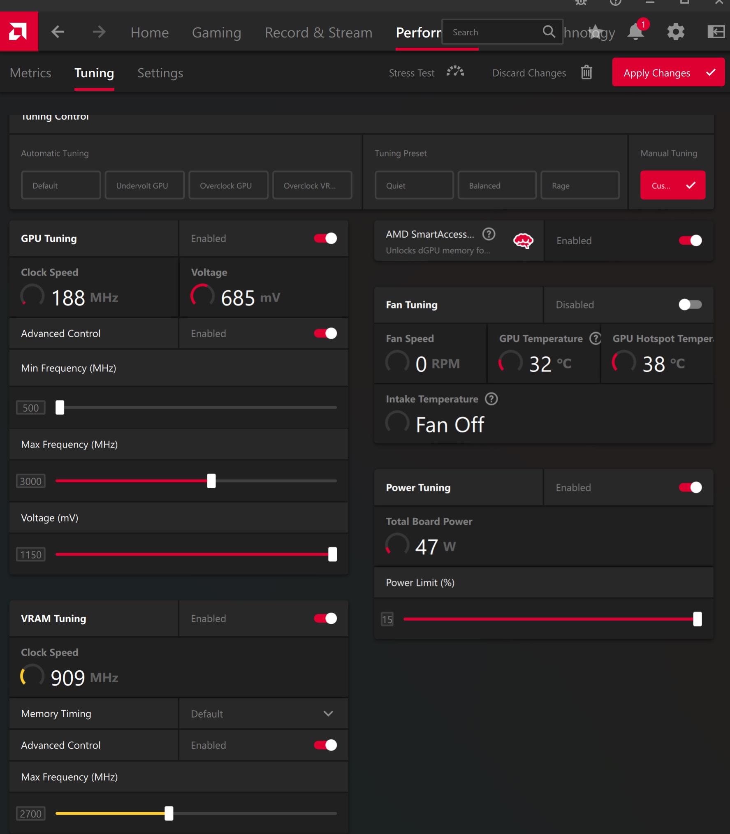Click Stress Test text
730x834 pixels.
point(412,73)
